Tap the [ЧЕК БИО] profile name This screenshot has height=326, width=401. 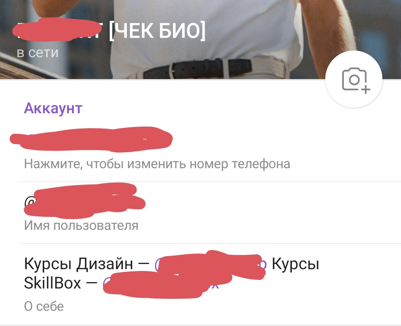pos(157,31)
